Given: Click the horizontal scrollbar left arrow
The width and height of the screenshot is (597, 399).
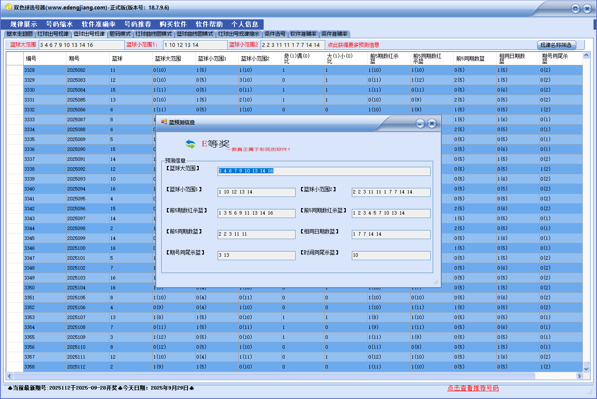Looking at the screenshot, I should [9, 376].
